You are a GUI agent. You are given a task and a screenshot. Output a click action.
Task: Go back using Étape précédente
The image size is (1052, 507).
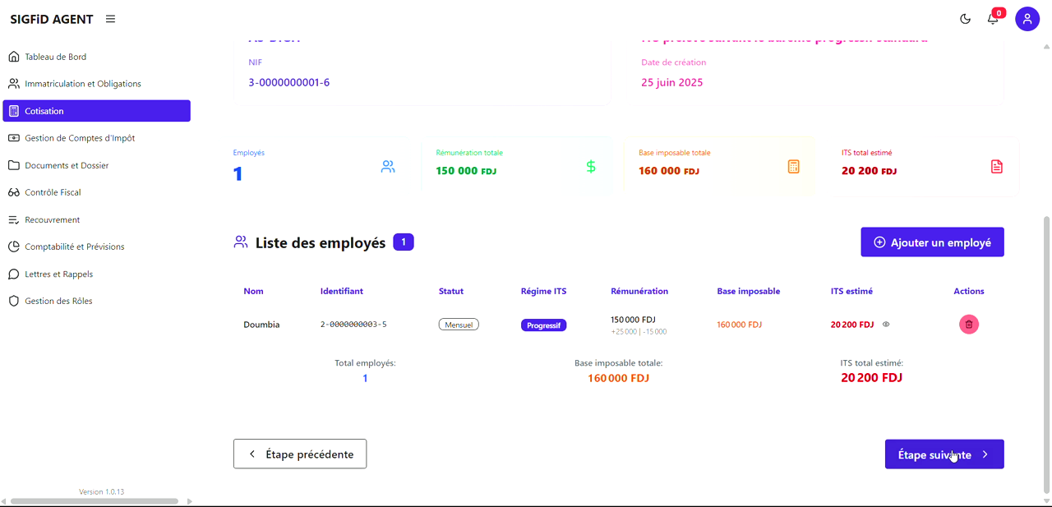[x=299, y=454]
